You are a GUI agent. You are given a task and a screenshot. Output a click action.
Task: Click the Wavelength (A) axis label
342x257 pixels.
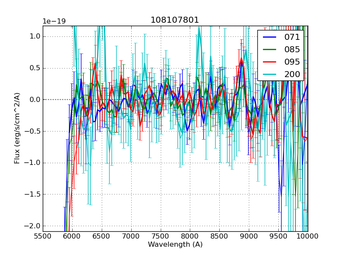coord(175,245)
